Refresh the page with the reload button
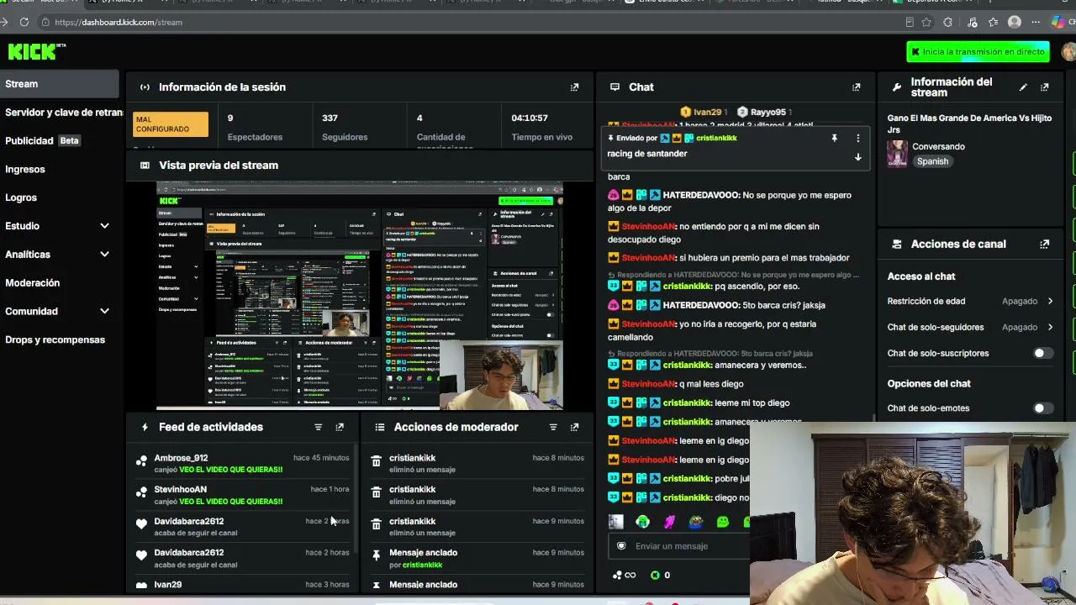The image size is (1076, 605). click(24, 23)
